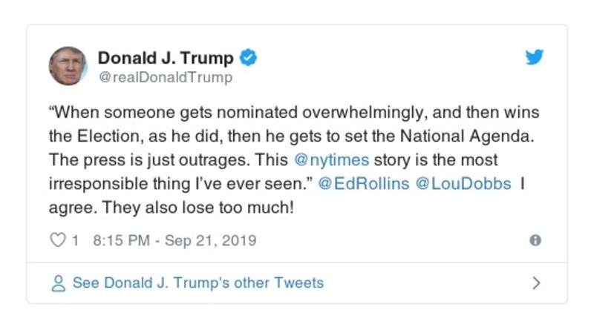Open the tweet info icon
The height and width of the screenshot is (330, 594).
pyautogui.click(x=535, y=240)
